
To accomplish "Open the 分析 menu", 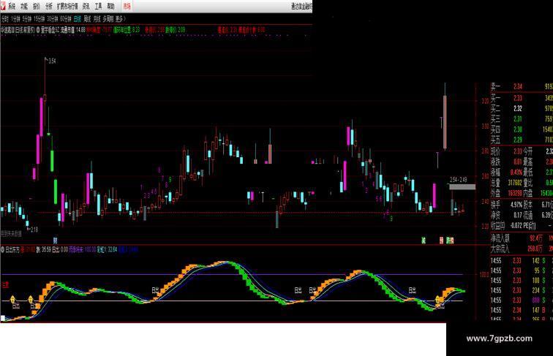I will 49,6.
